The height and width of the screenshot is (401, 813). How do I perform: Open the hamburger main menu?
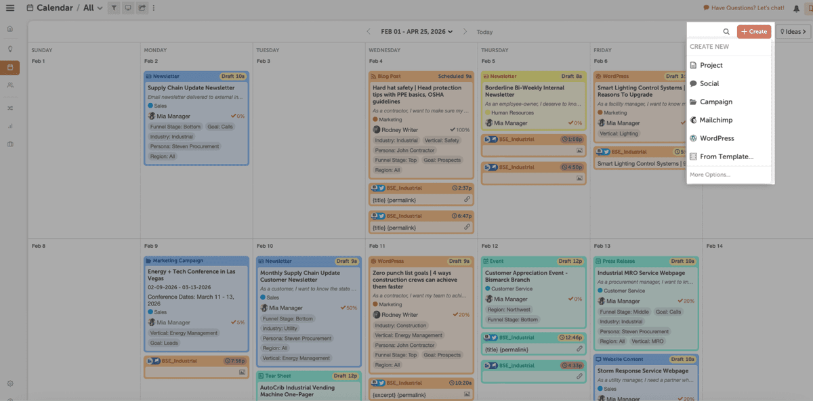(x=9, y=8)
